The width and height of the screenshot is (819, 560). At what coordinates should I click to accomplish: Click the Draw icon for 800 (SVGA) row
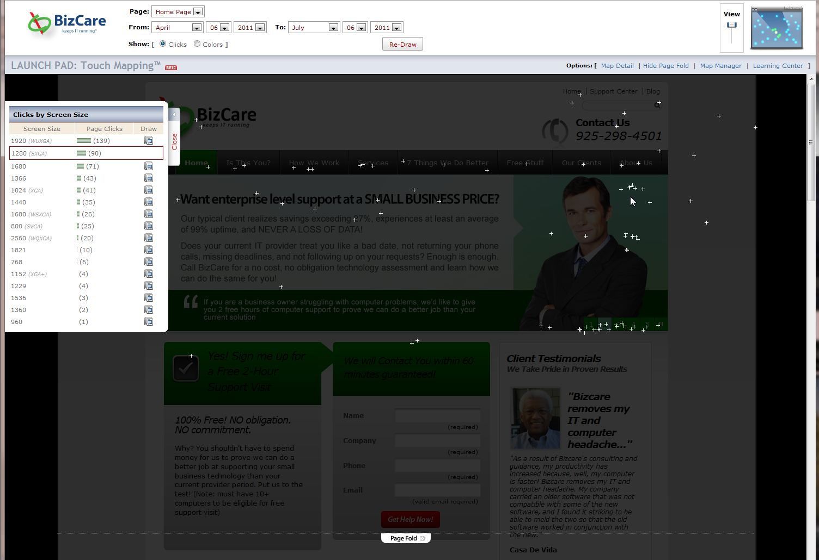point(149,226)
